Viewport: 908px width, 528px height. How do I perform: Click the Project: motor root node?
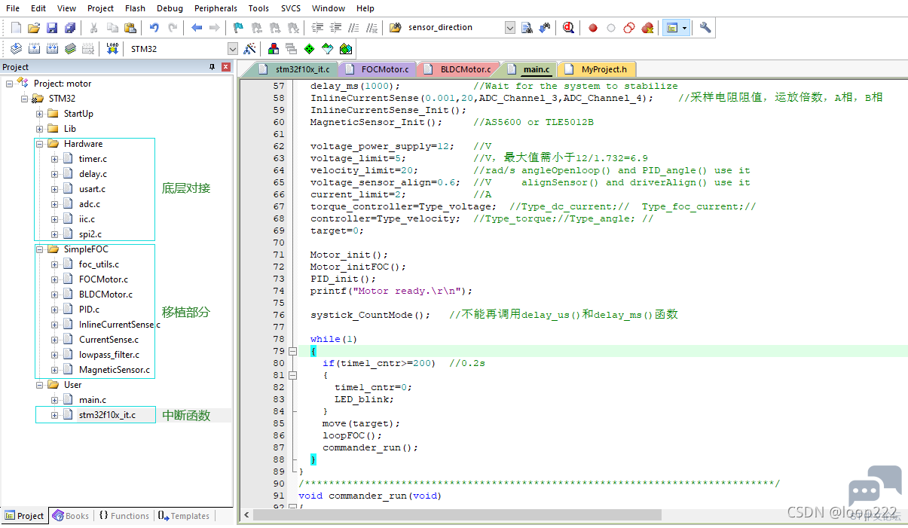63,84
